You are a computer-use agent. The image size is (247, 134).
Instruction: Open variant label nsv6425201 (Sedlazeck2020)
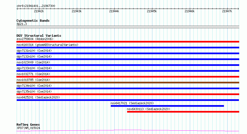coord(38,97)
